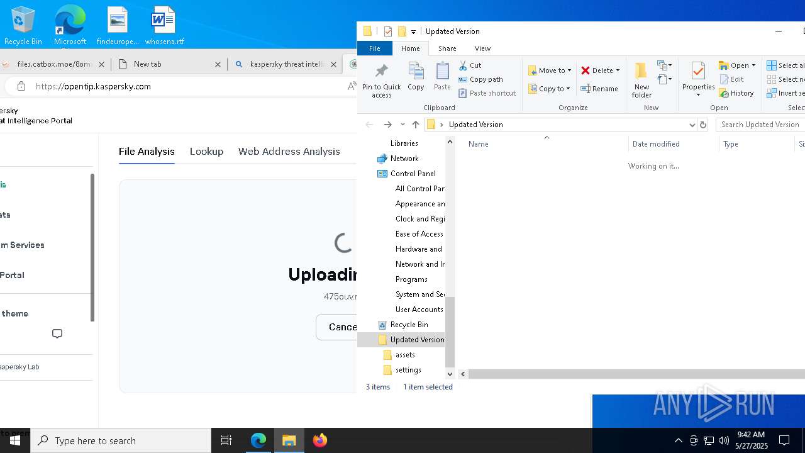Expand address bar history dropdown
The height and width of the screenshot is (453, 805).
pos(692,125)
